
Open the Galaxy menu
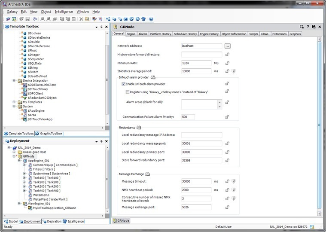12,12
